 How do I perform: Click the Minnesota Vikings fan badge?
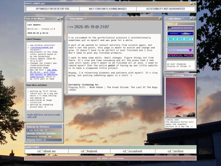[x=44, y=136]
